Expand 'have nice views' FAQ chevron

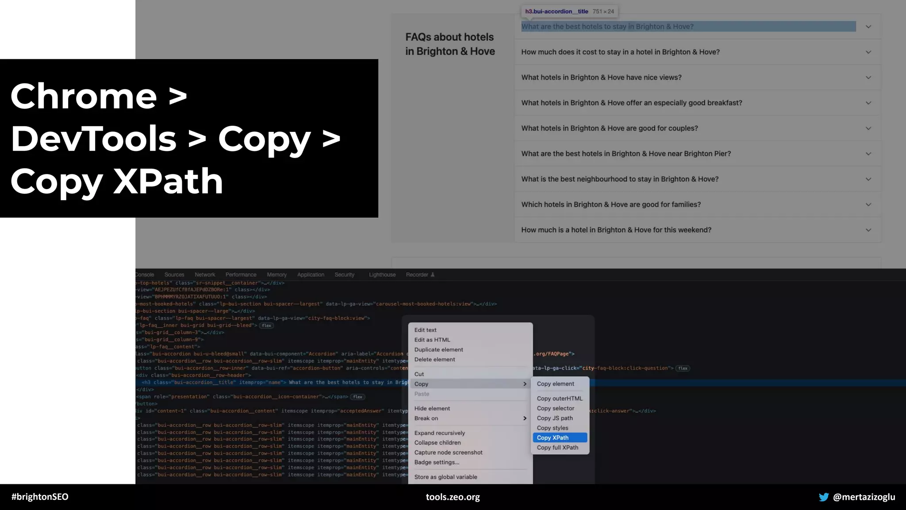(x=868, y=77)
